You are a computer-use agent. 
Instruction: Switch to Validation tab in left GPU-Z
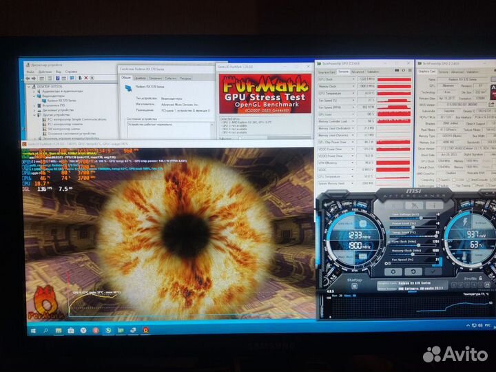click(x=373, y=72)
